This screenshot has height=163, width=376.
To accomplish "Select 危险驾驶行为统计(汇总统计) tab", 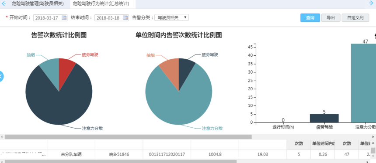I will point(101,4).
